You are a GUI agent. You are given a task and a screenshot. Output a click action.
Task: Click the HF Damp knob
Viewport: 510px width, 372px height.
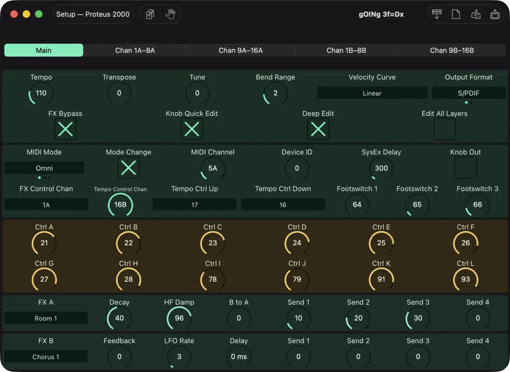pyautogui.click(x=179, y=318)
